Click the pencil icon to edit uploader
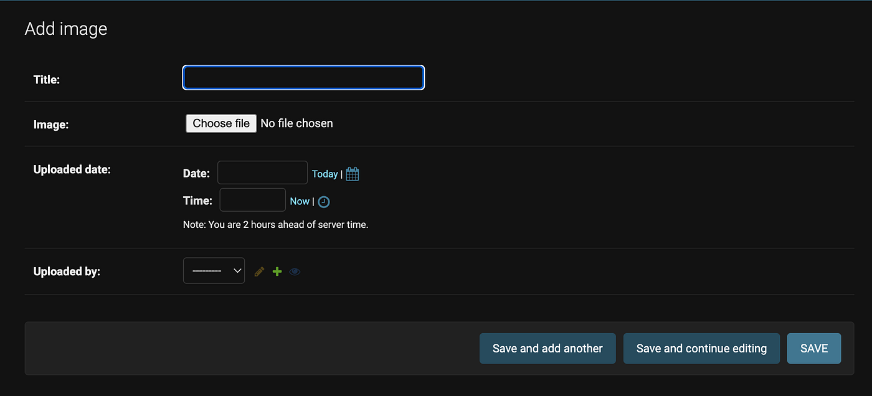The height and width of the screenshot is (396, 872). pyautogui.click(x=258, y=271)
